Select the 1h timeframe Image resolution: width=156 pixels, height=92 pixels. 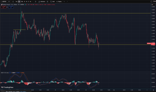(24, 1)
